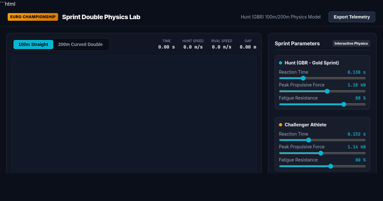Screen dimensions: 383x201
Task: Open the 200m Curved Double tab
Action: click(x=80, y=44)
